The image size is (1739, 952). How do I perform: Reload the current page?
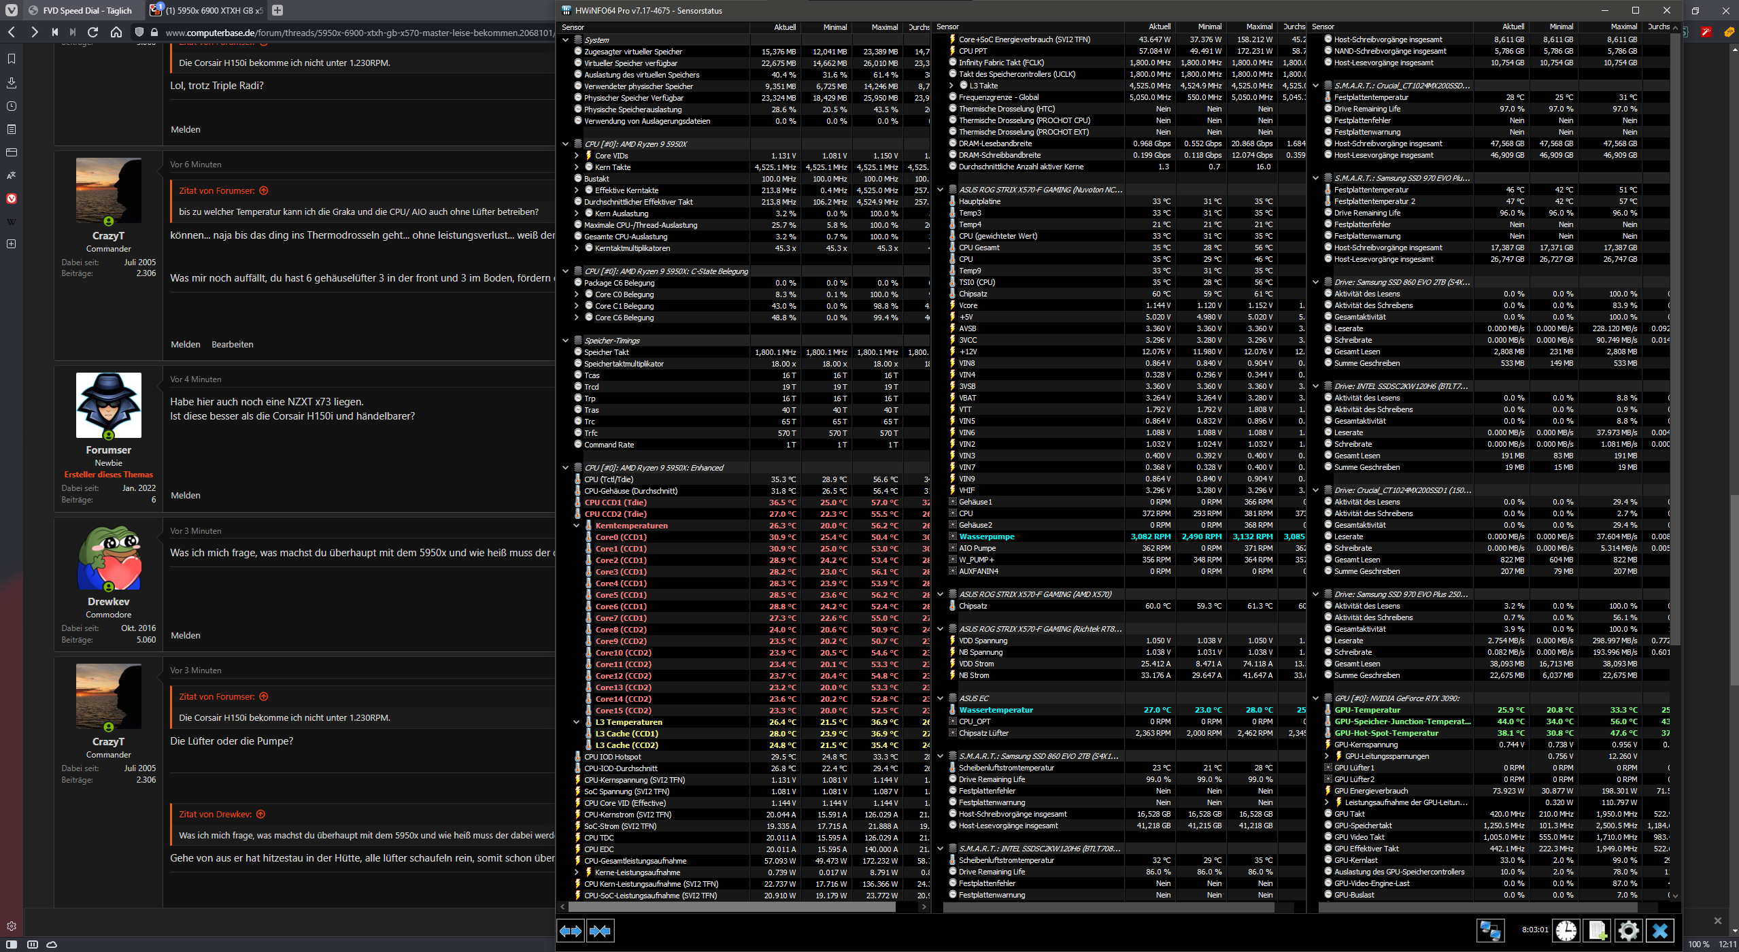(93, 33)
